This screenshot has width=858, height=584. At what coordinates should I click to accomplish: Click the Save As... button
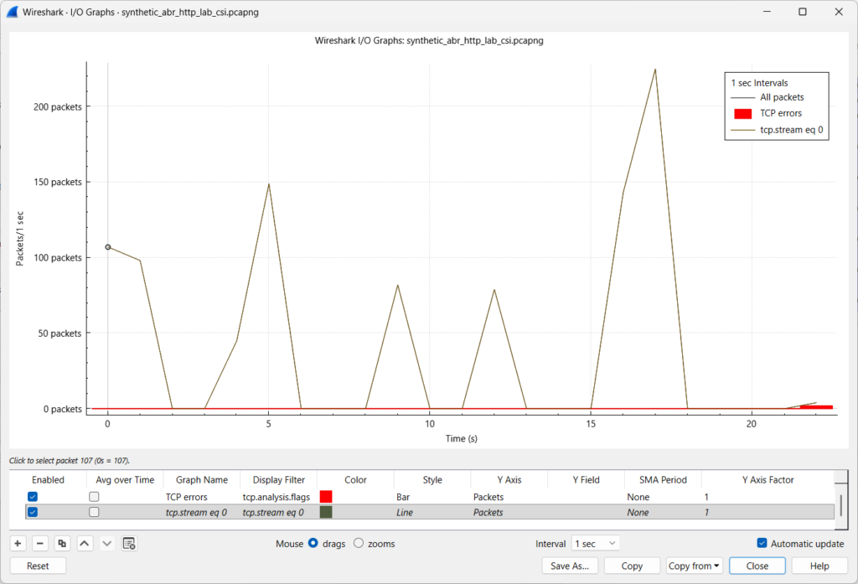click(570, 566)
